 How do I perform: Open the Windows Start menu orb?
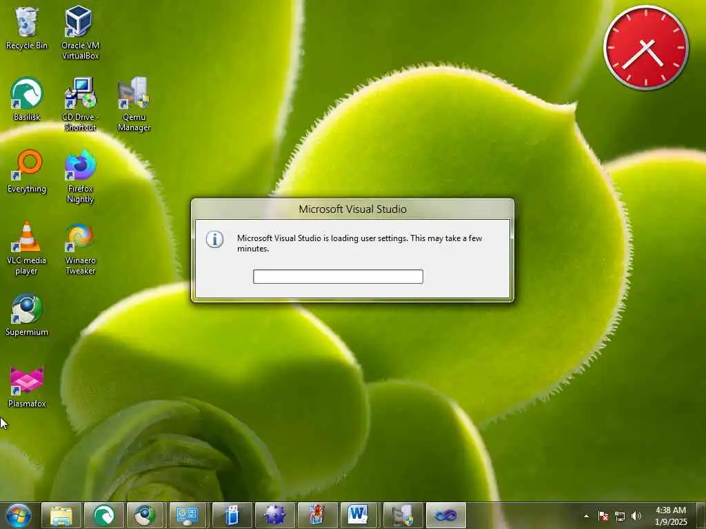click(19, 515)
